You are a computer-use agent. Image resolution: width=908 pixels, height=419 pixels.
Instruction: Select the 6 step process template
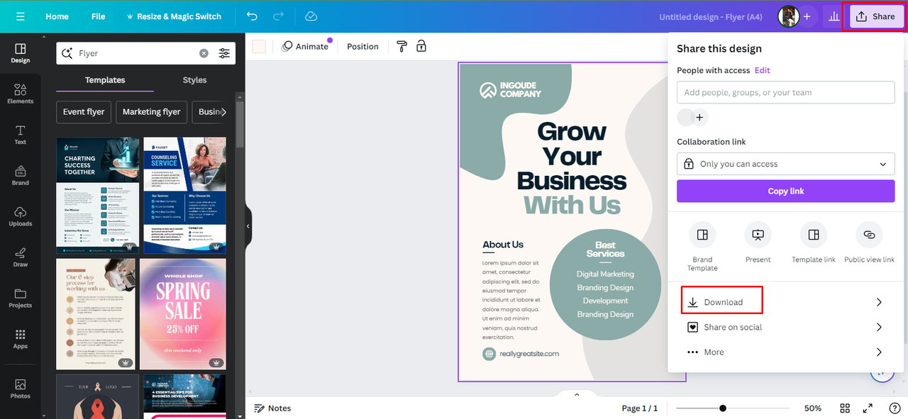coord(96,313)
